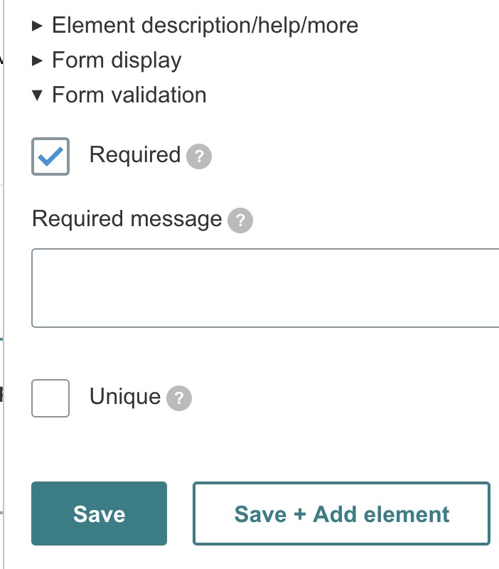Focus the Required message text box

click(x=265, y=288)
